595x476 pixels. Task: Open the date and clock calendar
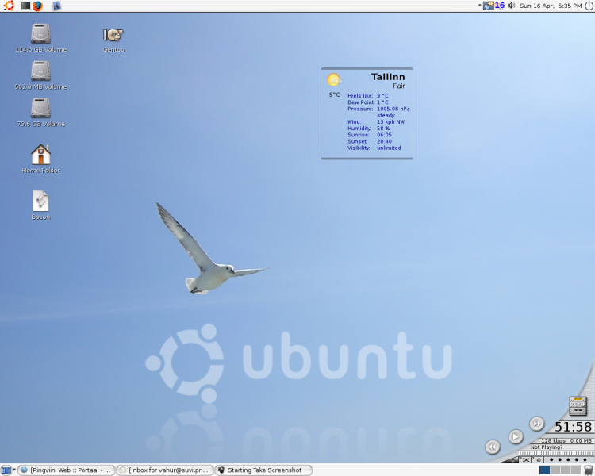[x=551, y=6]
